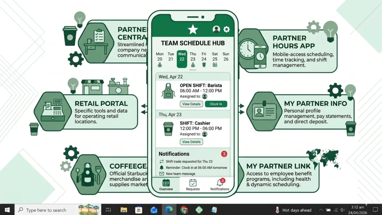
Task: Click the red 3 badge beside Notifications heading
Action: coord(224,154)
